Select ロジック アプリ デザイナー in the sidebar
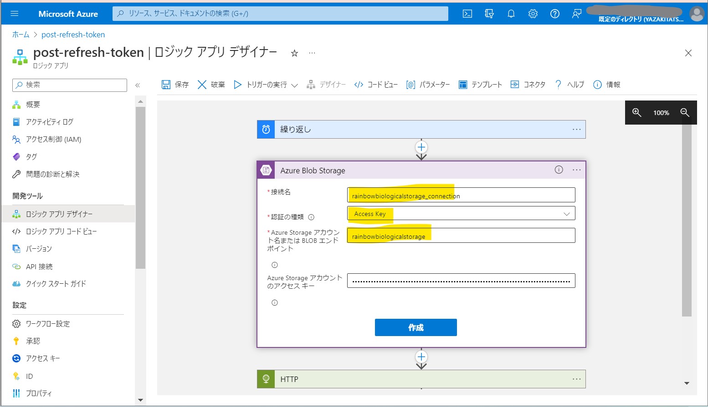Viewport: 708px width, 407px height. [68, 214]
